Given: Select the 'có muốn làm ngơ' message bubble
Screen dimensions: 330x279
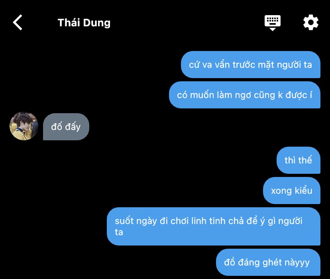Looking at the screenshot, I should (245, 95).
